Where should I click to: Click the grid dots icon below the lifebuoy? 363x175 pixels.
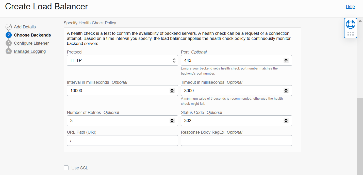(x=350, y=33)
